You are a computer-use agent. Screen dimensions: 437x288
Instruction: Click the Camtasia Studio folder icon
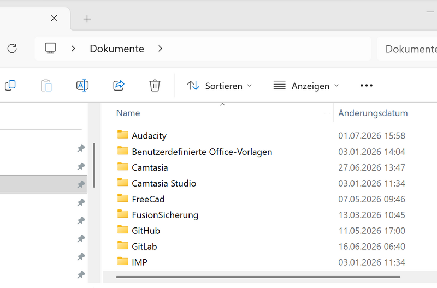click(x=122, y=182)
